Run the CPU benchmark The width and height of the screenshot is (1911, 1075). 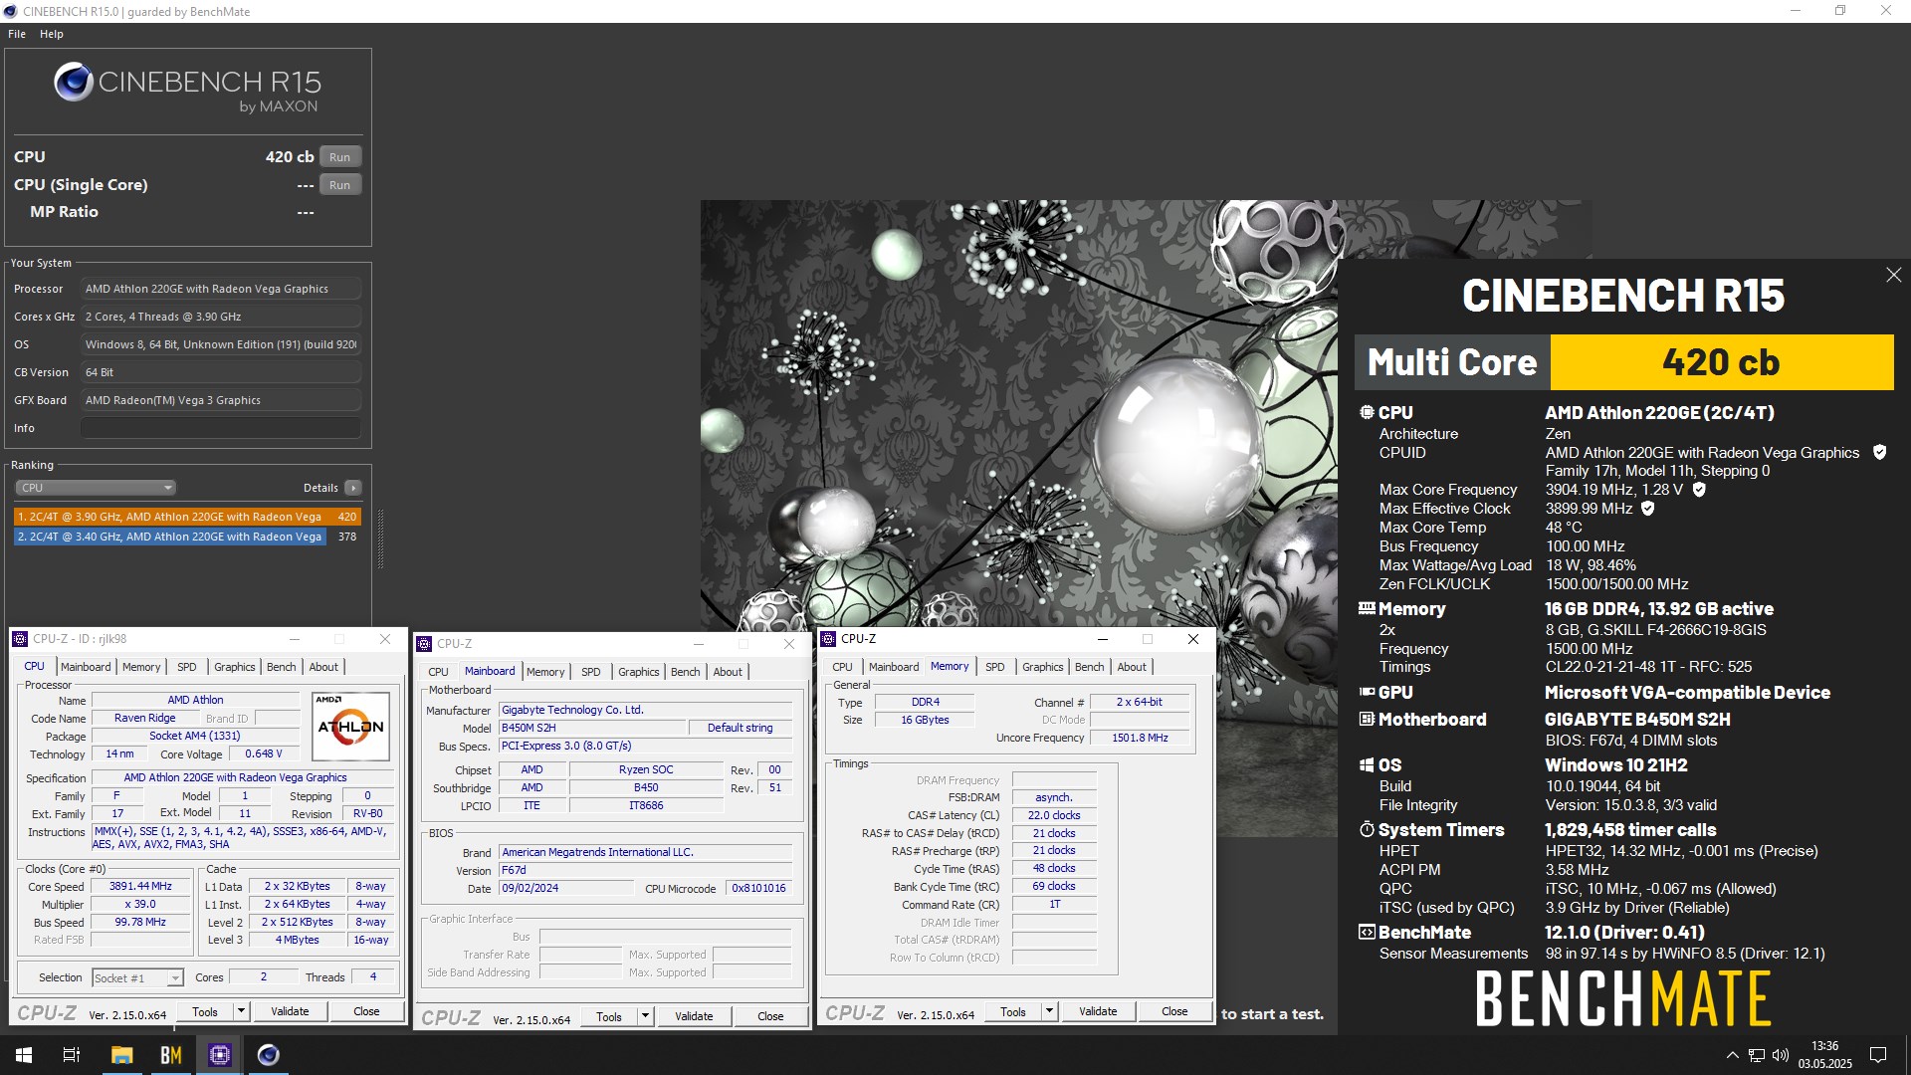pyautogui.click(x=339, y=157)
